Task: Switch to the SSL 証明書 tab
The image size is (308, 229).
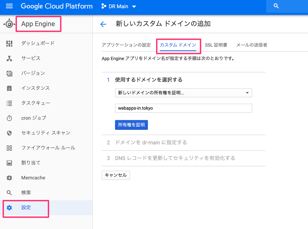Action: click(216, 45)
